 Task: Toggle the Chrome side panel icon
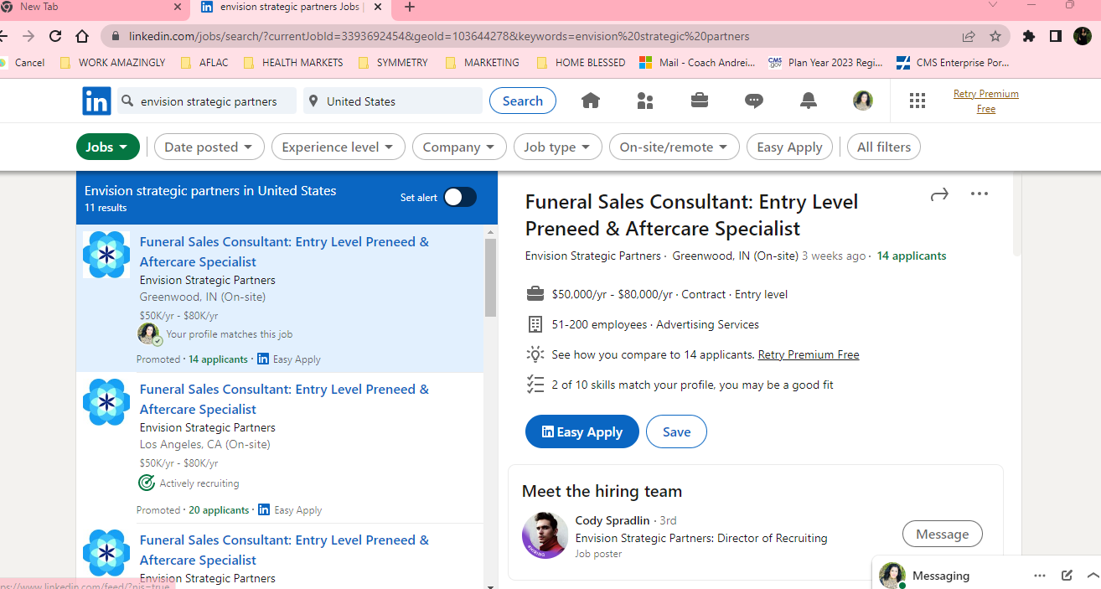pos(1056,36)
